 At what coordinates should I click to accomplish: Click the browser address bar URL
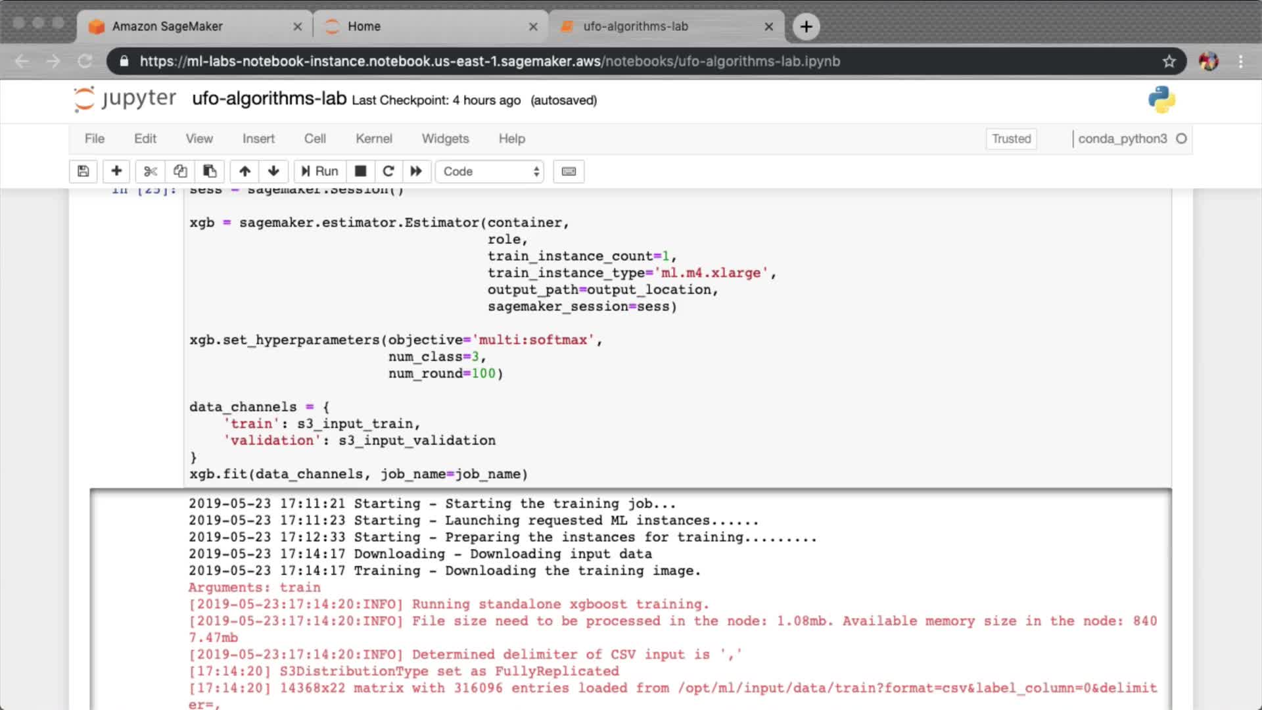(490, 61)
